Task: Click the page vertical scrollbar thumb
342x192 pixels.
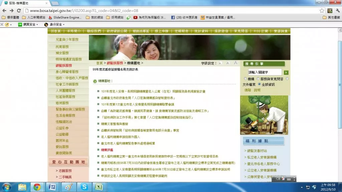Action: (x=340, y=85)
